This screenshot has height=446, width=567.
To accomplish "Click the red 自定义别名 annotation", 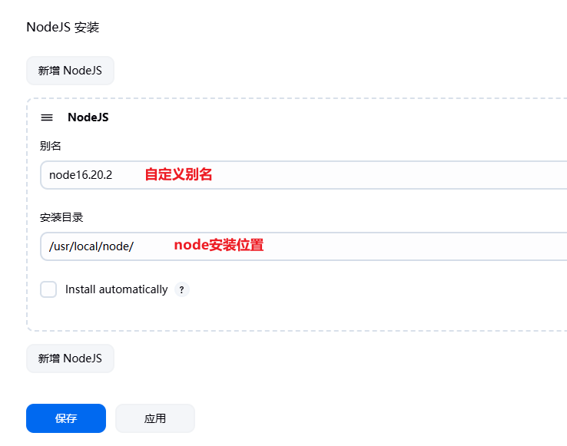I will pos(178,175).
